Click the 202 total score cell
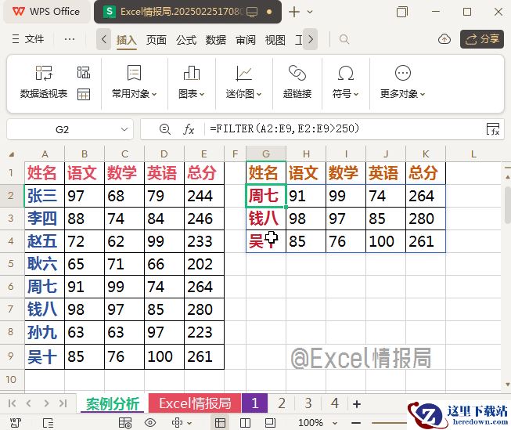511x430 pixels. (x=204, y=264)
